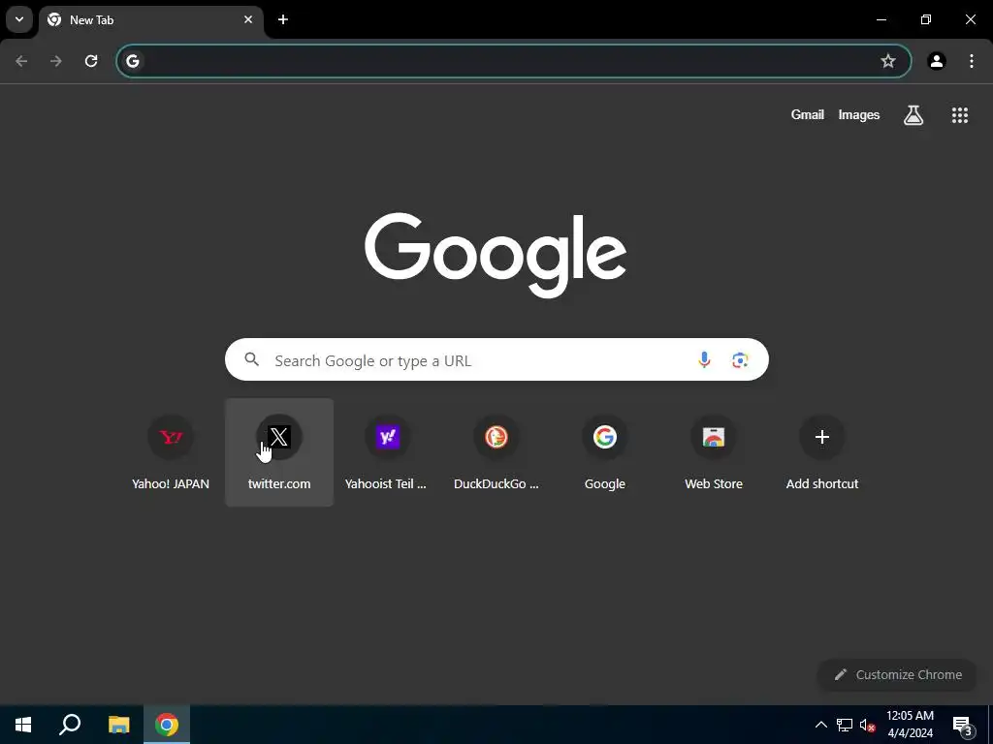993x744 pixels.
Task: Open the Yahoo! JAPAN shortcut
Action: click(171, 451)
